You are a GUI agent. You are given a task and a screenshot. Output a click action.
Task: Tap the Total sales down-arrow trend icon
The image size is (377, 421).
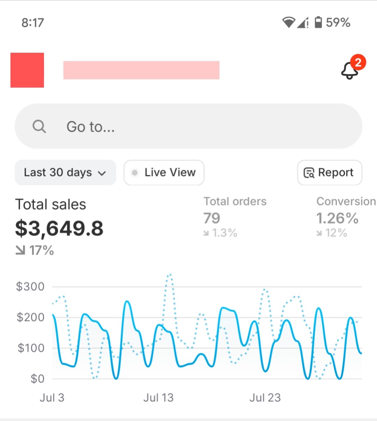[20, 250]
